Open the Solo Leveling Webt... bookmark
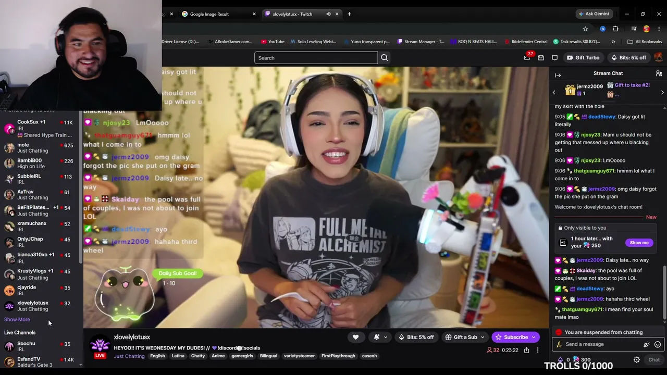Viewport: 667px width, 375px height. tap(313, 42)
